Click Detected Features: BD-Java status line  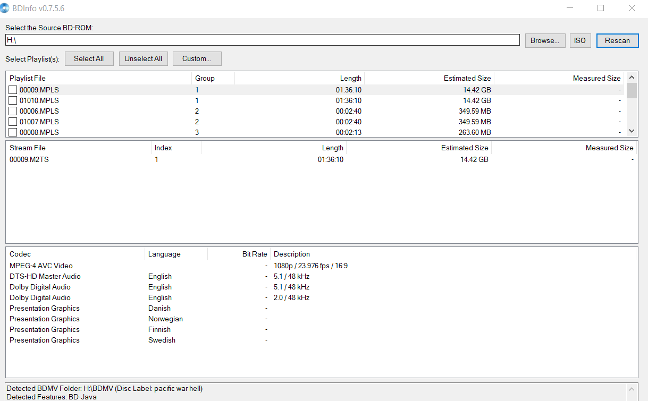pos(52,397)
